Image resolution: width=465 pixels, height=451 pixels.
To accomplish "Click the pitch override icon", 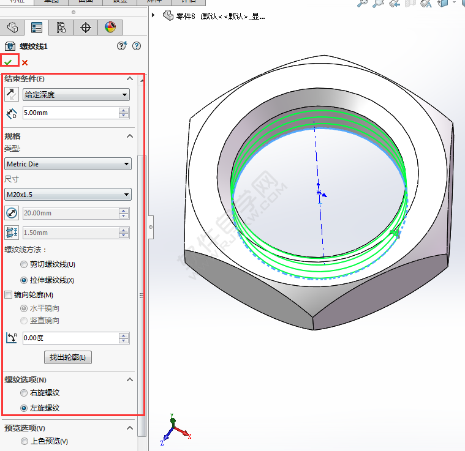I will click(x=12, y=233).
